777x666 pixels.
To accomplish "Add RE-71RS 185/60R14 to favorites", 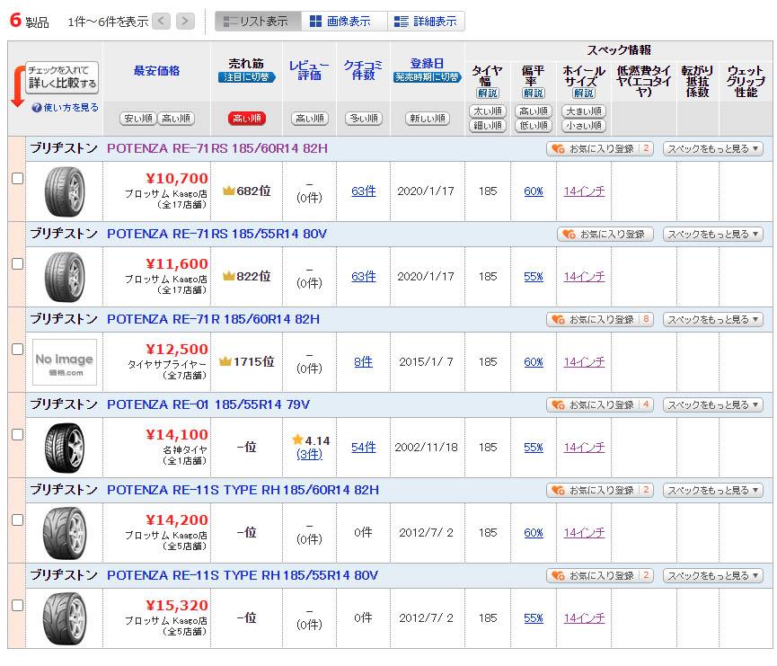I will (x=600, y=149).
